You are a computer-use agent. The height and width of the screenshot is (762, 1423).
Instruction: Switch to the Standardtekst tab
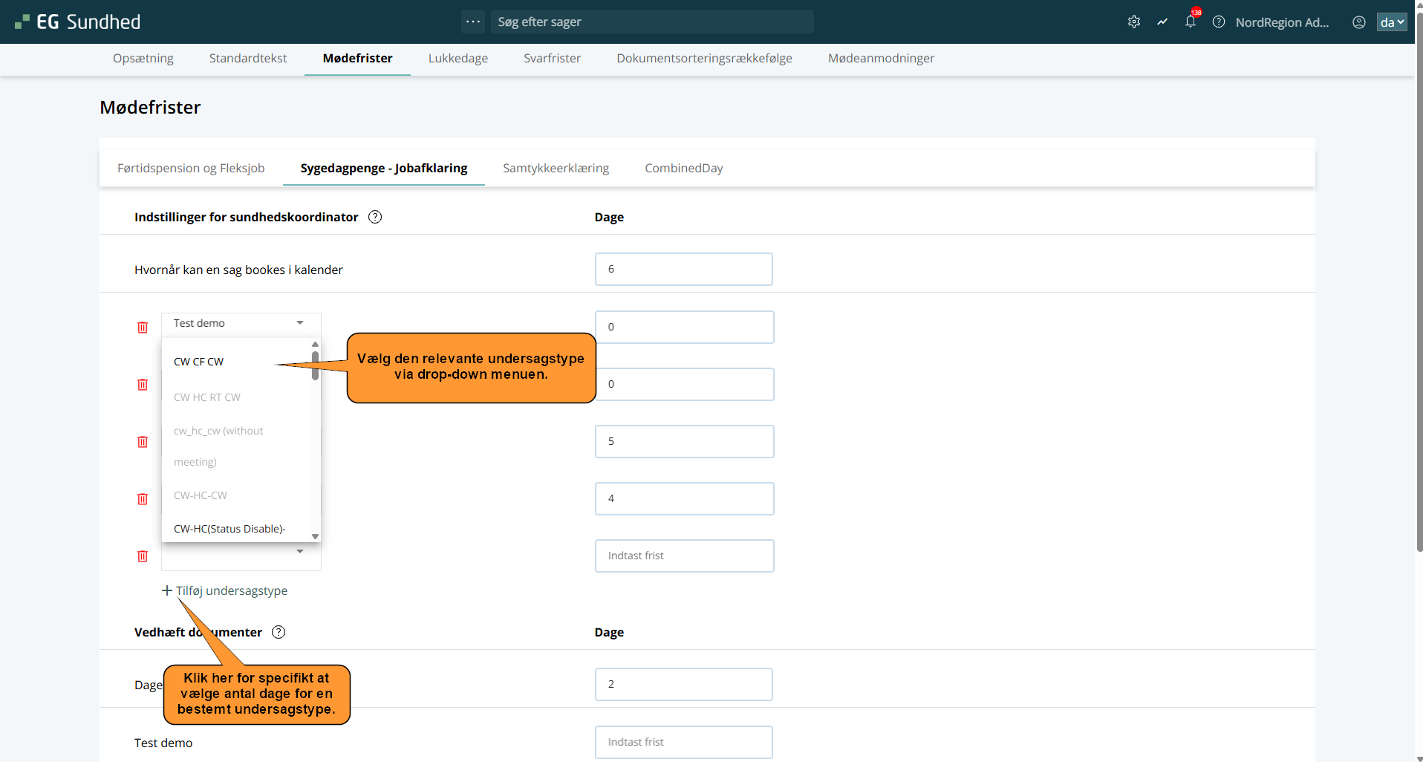click(x=248, y=58)
